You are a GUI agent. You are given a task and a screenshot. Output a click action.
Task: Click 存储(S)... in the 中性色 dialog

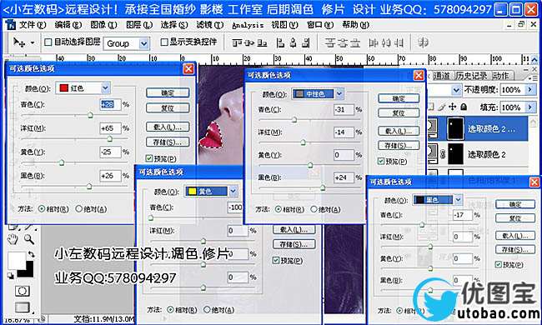click(399, 145)
